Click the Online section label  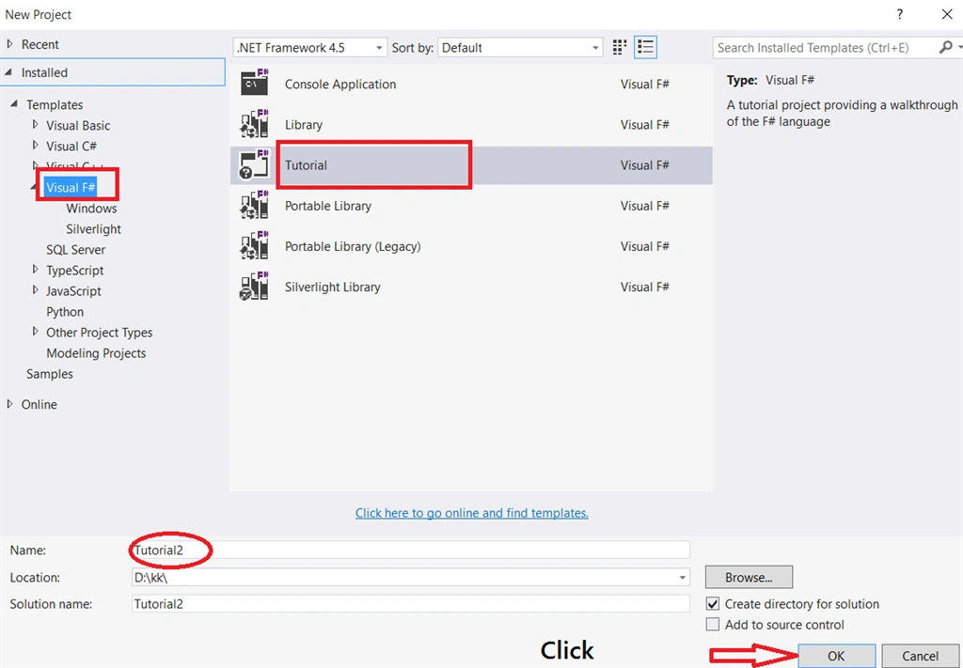point(39,404)
